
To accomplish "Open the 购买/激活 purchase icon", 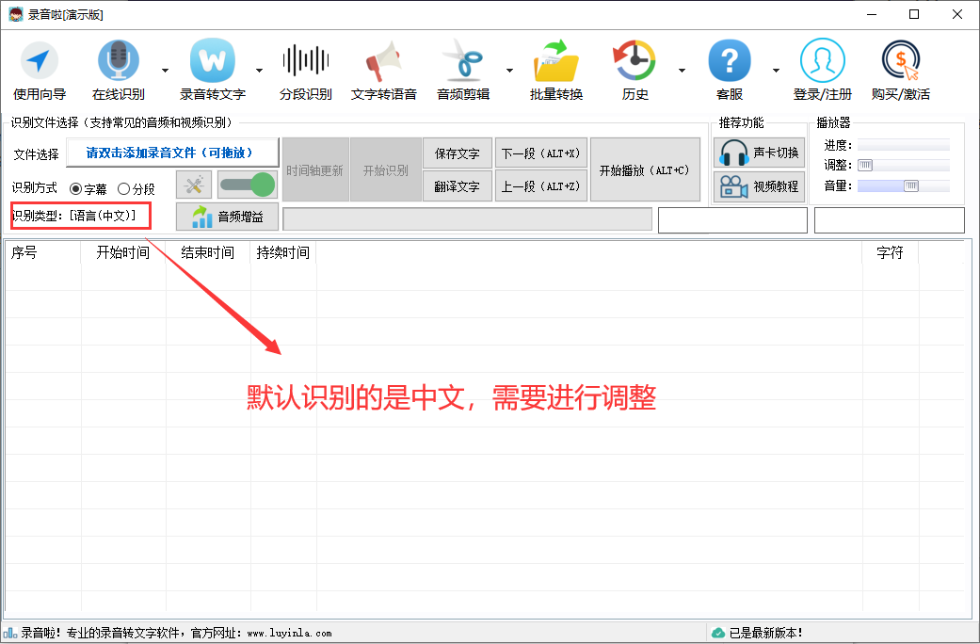I will 901,60.
